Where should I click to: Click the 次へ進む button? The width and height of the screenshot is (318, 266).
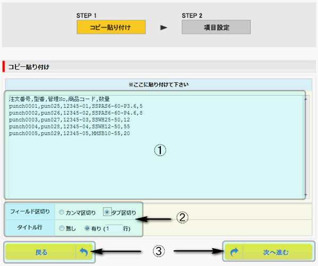click(x=269, y=252)
